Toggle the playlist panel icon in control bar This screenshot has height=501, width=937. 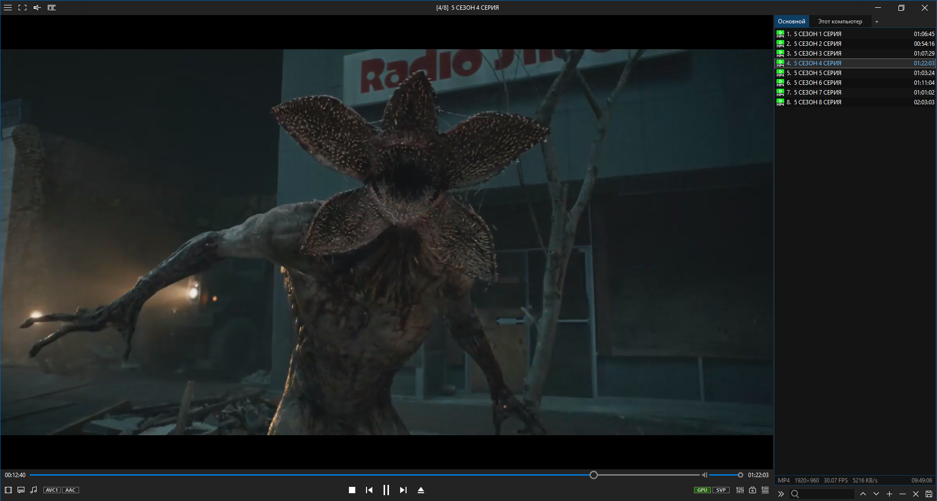[x=765, y=490]
